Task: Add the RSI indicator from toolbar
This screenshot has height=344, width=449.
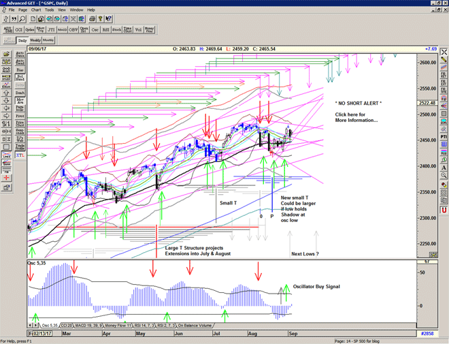Action: (105, 29)
